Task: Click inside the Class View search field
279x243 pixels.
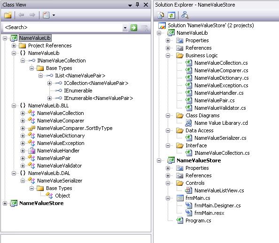Action: pos(63,28)
